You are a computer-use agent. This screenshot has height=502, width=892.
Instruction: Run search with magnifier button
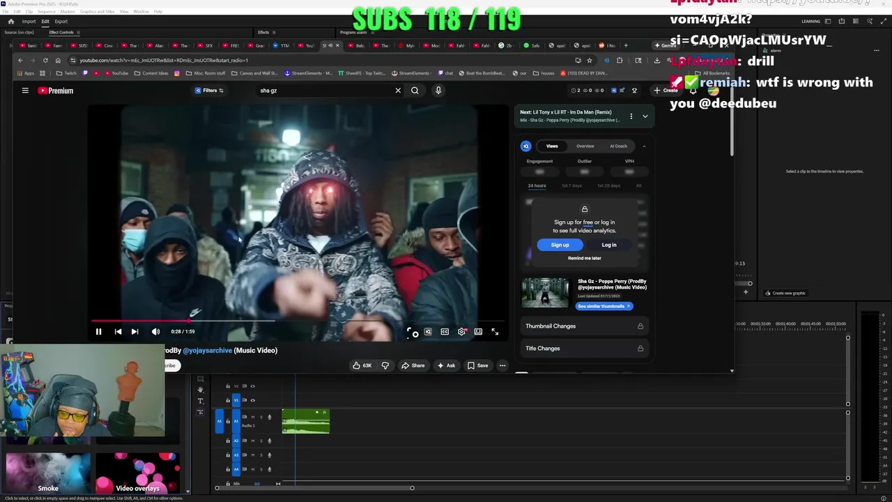(x=415, y=90)
